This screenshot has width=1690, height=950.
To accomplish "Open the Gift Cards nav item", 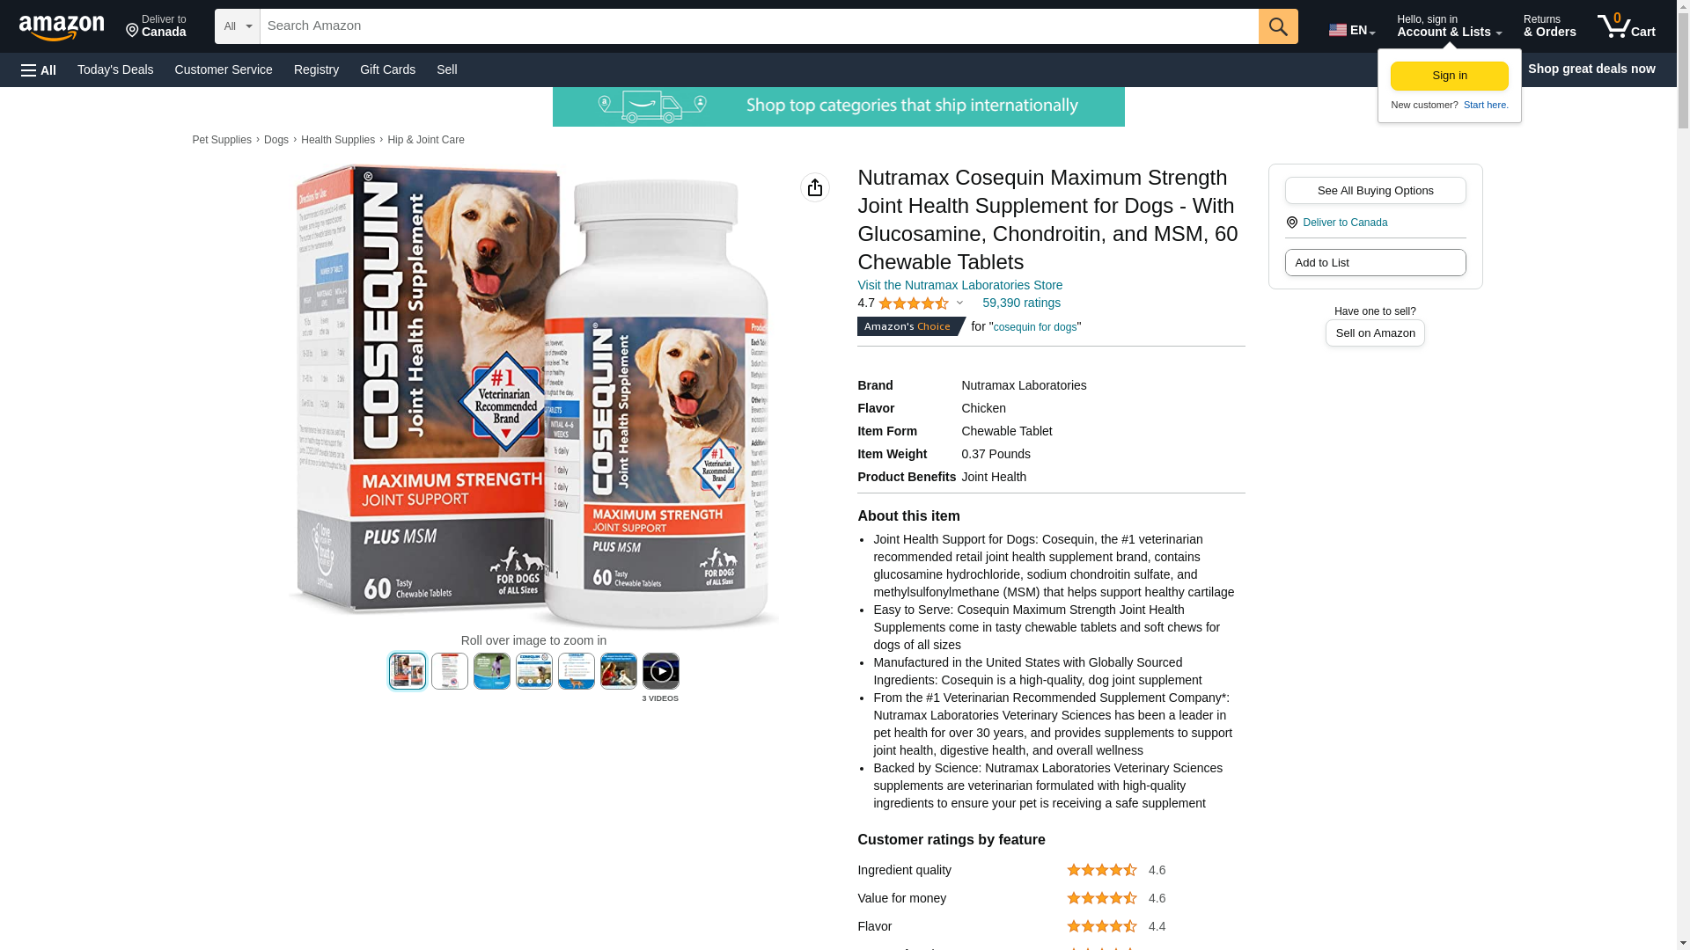I will tap(387, 69).
